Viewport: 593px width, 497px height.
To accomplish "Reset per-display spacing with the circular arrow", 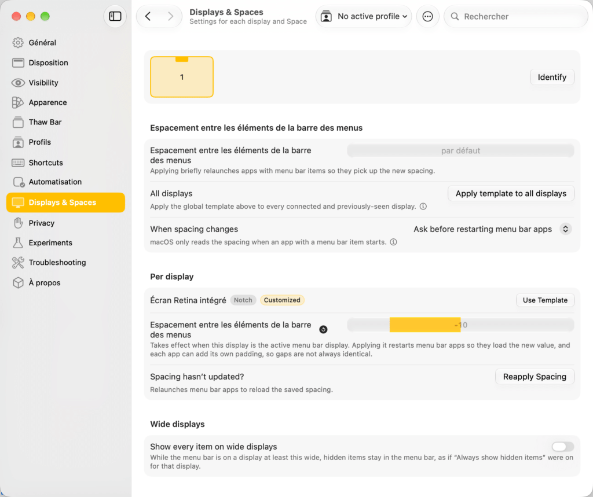I will click(323, 330).
